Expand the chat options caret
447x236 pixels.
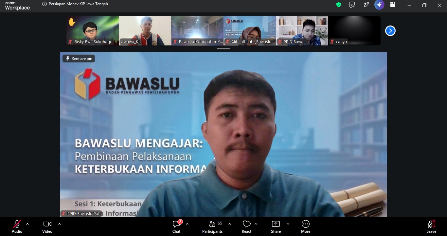(187, 224)
